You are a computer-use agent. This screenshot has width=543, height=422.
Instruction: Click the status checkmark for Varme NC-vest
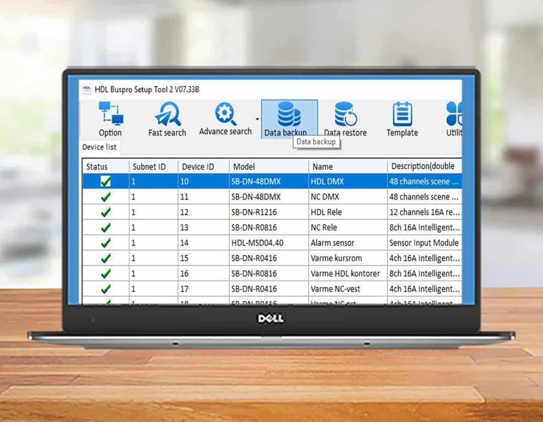[106, 289]
